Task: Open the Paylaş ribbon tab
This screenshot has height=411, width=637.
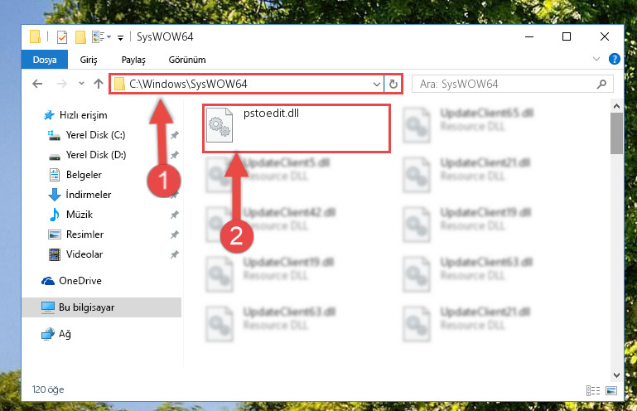Action: (133, 60)
